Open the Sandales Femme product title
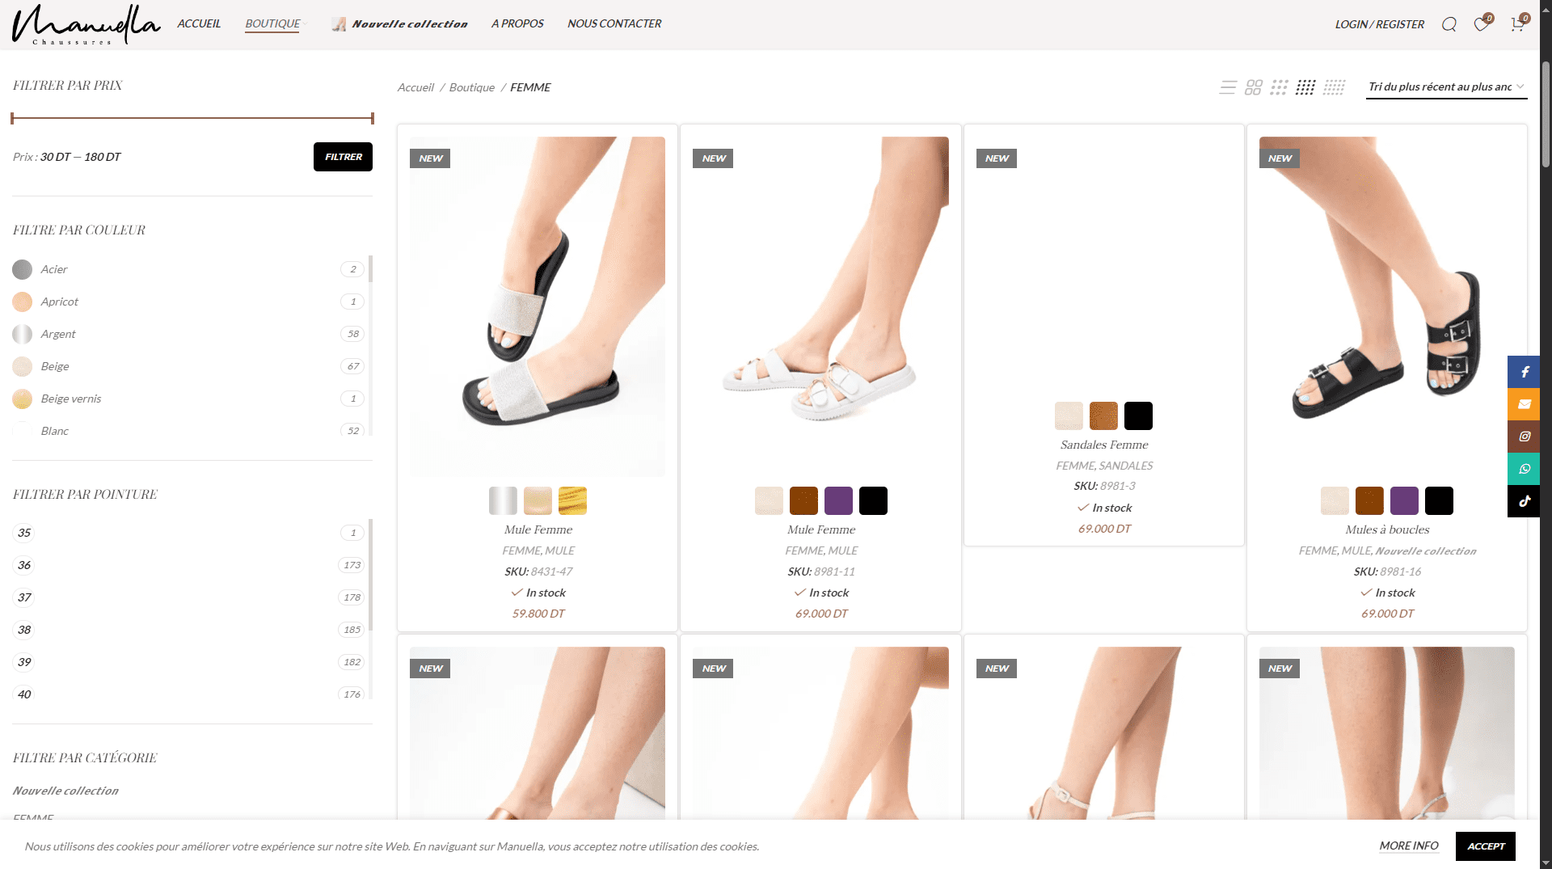 click(x=1104, y=445)
